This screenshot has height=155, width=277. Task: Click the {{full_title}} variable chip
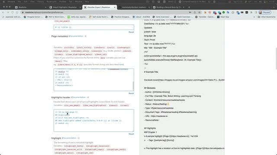point(84,48)
